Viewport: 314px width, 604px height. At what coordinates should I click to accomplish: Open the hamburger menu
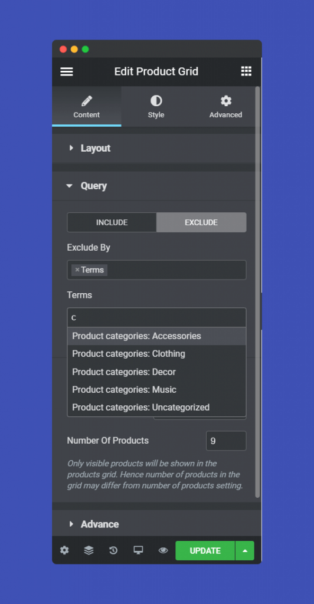coord(67,71)
